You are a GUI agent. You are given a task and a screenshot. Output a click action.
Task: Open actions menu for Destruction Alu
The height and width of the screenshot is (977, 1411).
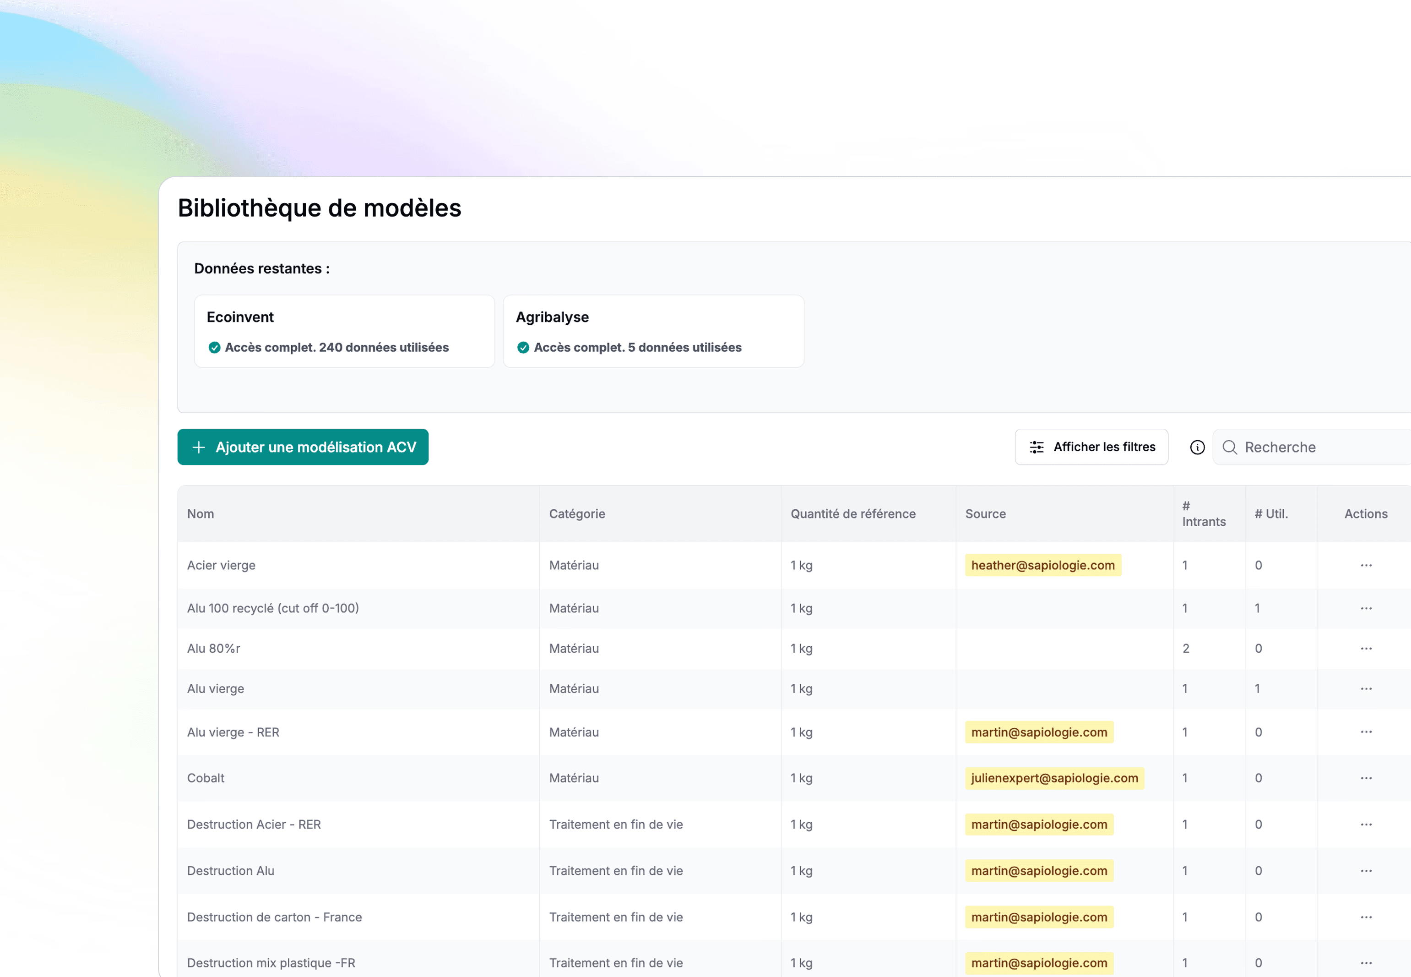pyautogui.click(x=1366, y=870)
